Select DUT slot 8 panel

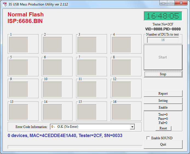click(126, 66)
